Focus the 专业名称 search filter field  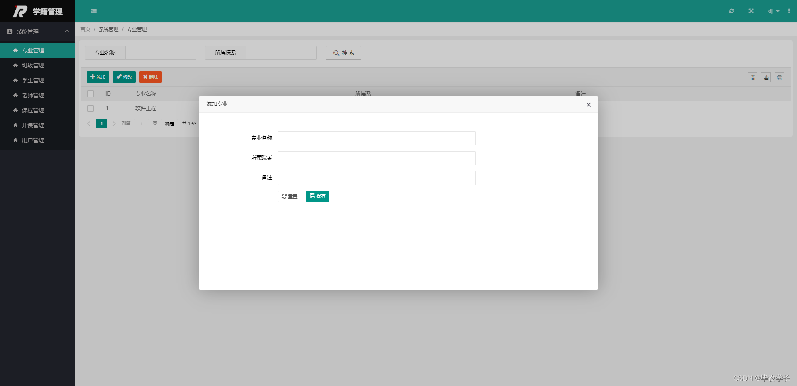pos(161,53)
